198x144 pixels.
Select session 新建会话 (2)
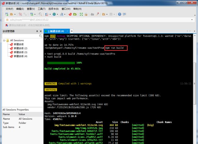(20, 48)
